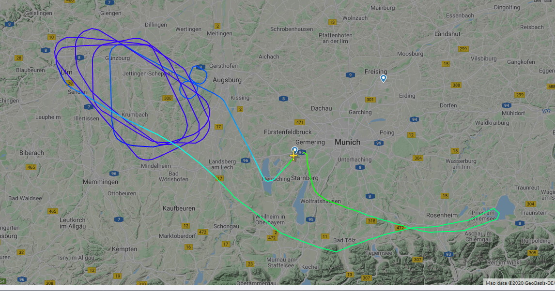Click the A9 highway shield left of Freising

point(350,75)
